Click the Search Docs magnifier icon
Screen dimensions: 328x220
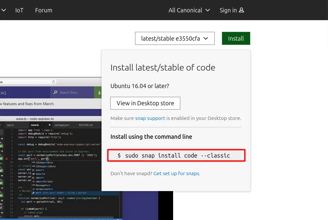[55, 92]
